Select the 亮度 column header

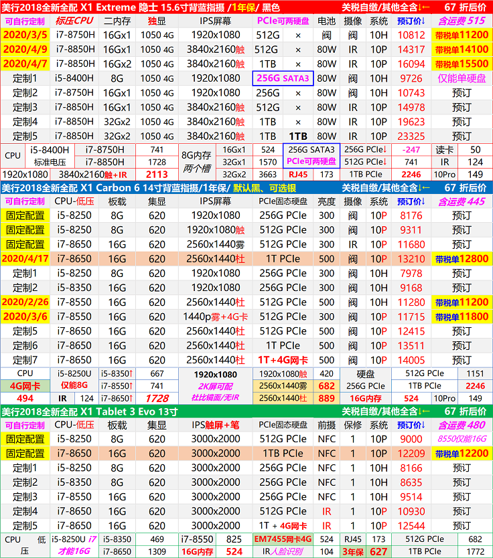326,201
